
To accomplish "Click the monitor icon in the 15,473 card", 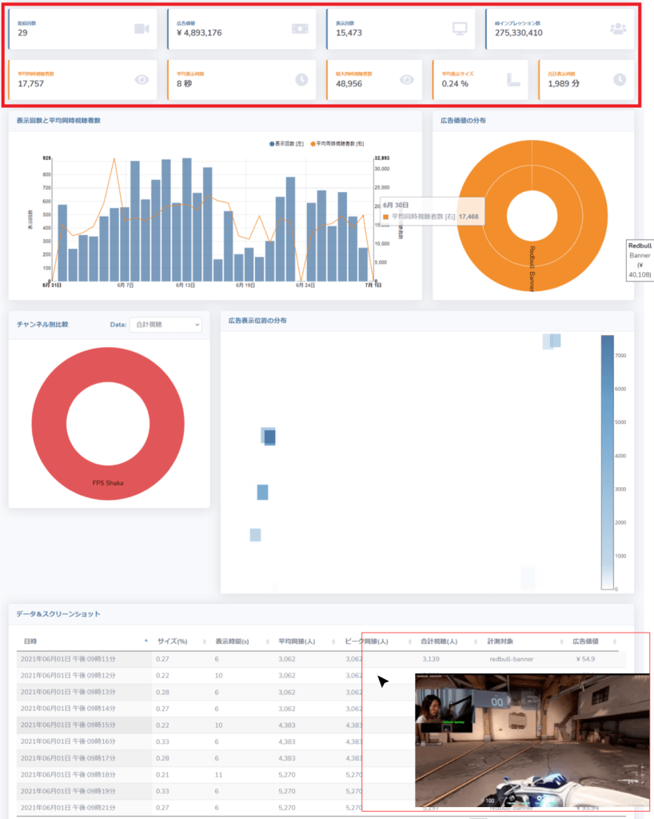I will [x=459, y=28].
